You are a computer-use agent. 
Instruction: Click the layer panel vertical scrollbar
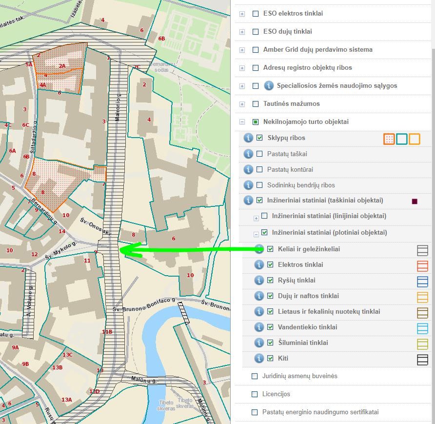pyautogui.click(x=432, y=195)
